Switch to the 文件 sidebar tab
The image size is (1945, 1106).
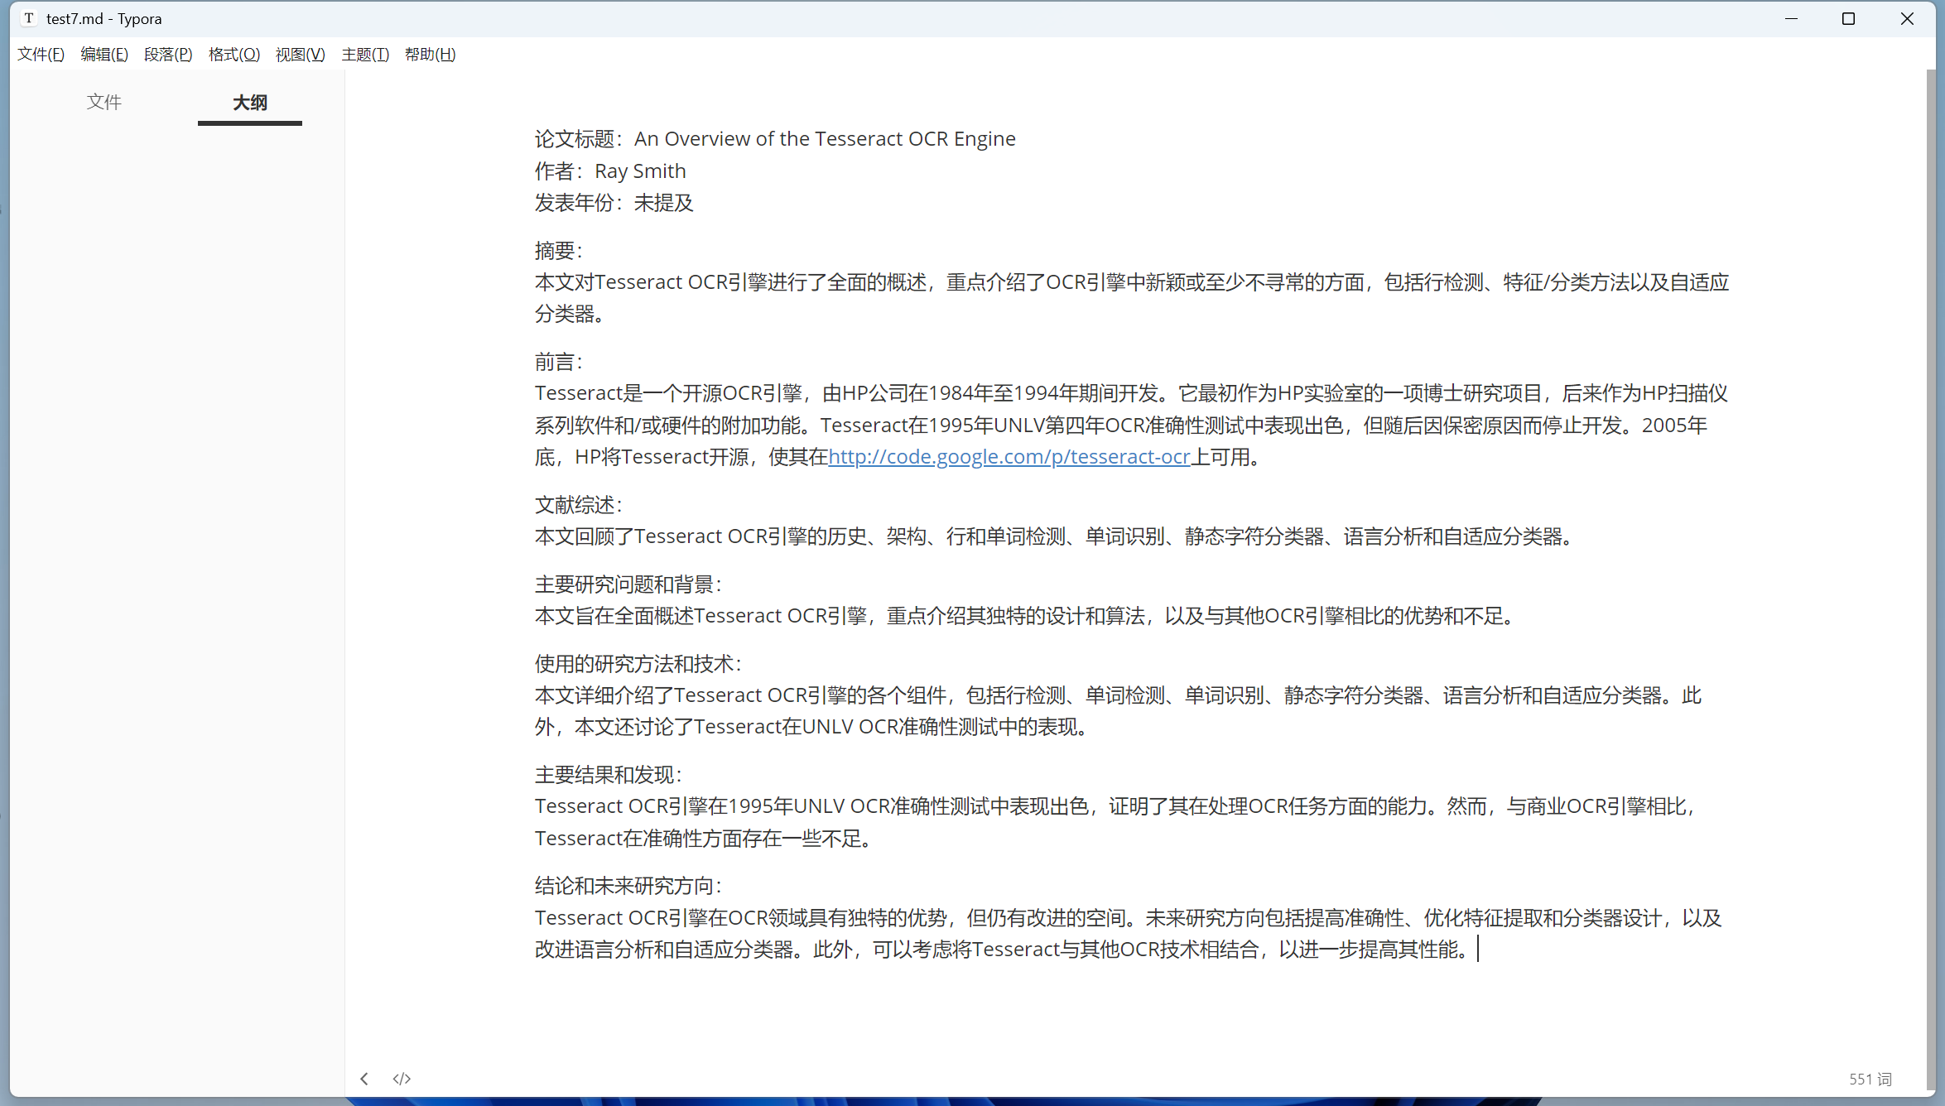104,102
